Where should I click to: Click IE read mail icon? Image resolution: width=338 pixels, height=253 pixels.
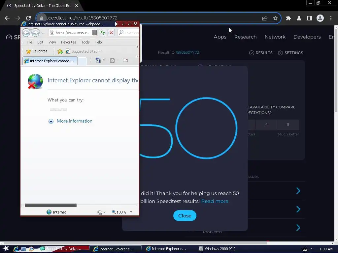point(125,61)
